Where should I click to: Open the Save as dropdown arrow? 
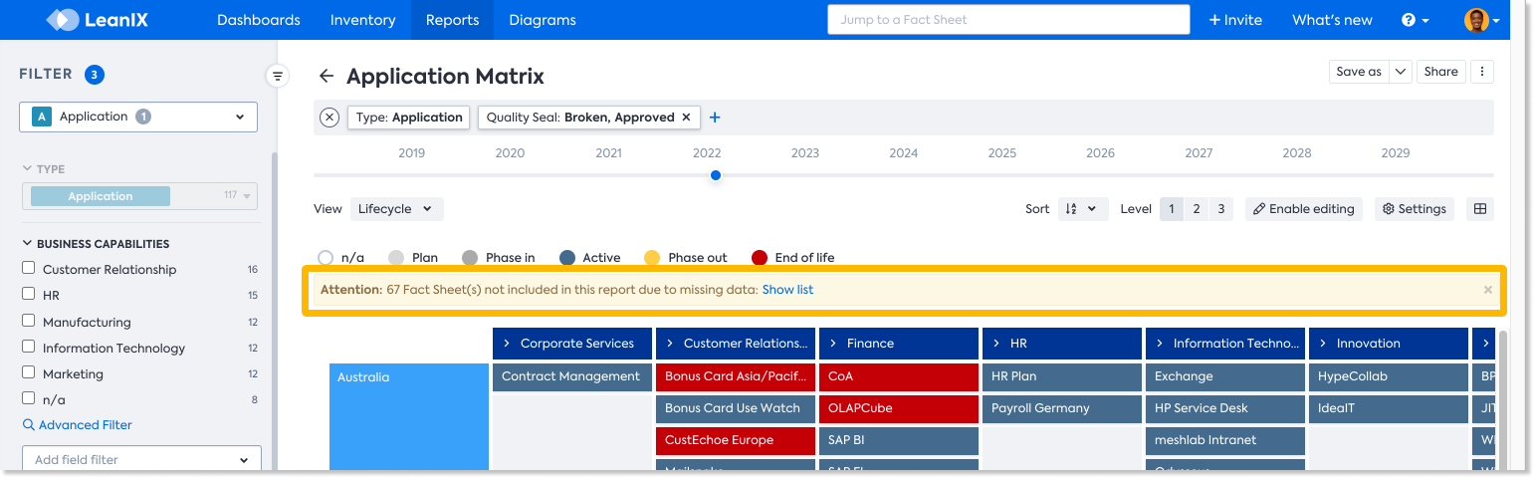(x=1401, y=72)
